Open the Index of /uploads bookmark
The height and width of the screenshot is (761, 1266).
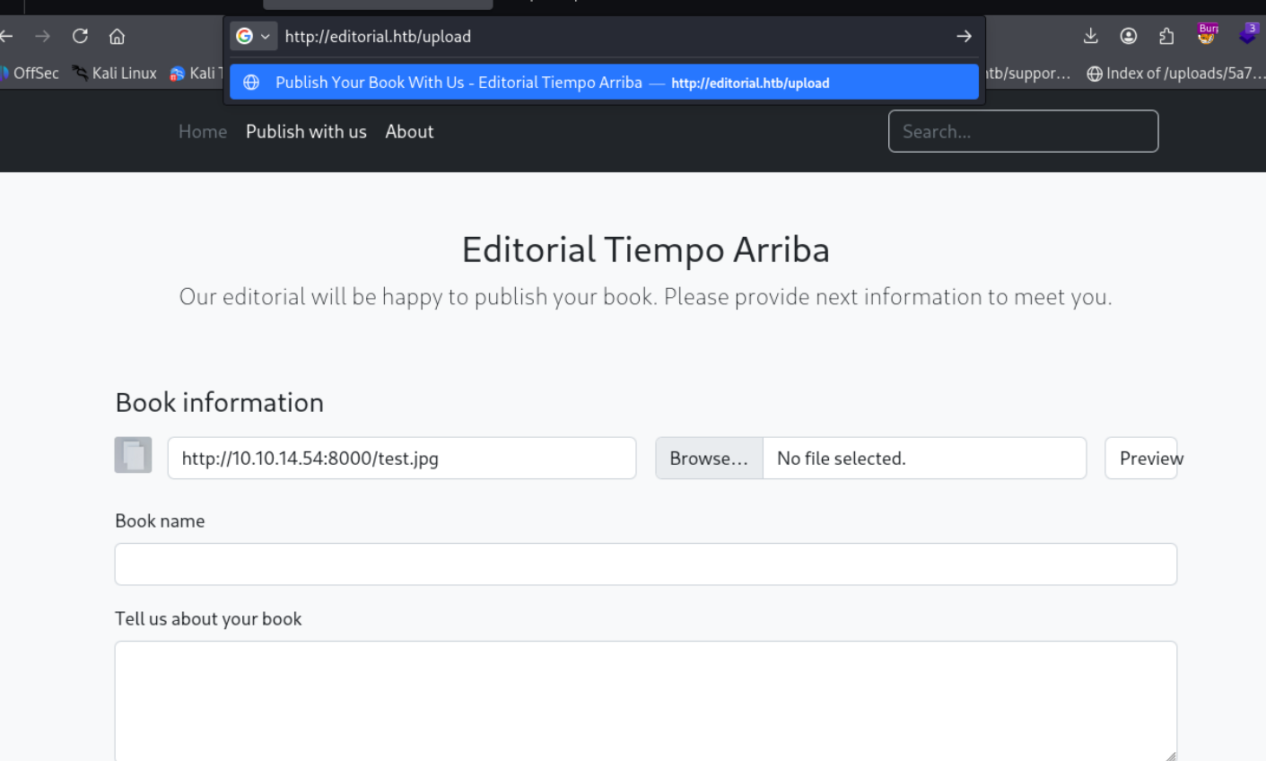click(x=1175, y=74)
